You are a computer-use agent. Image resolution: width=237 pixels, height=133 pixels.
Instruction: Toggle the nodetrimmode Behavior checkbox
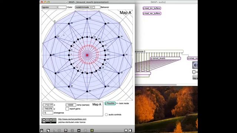(x=94, y=7)
